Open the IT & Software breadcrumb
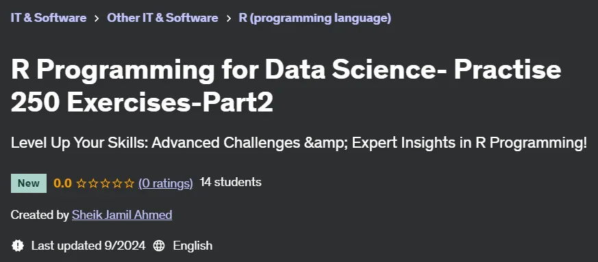Image resolution: width=598 pixels, height=262 pixels. pyautogui.click(x=49, y=18)
